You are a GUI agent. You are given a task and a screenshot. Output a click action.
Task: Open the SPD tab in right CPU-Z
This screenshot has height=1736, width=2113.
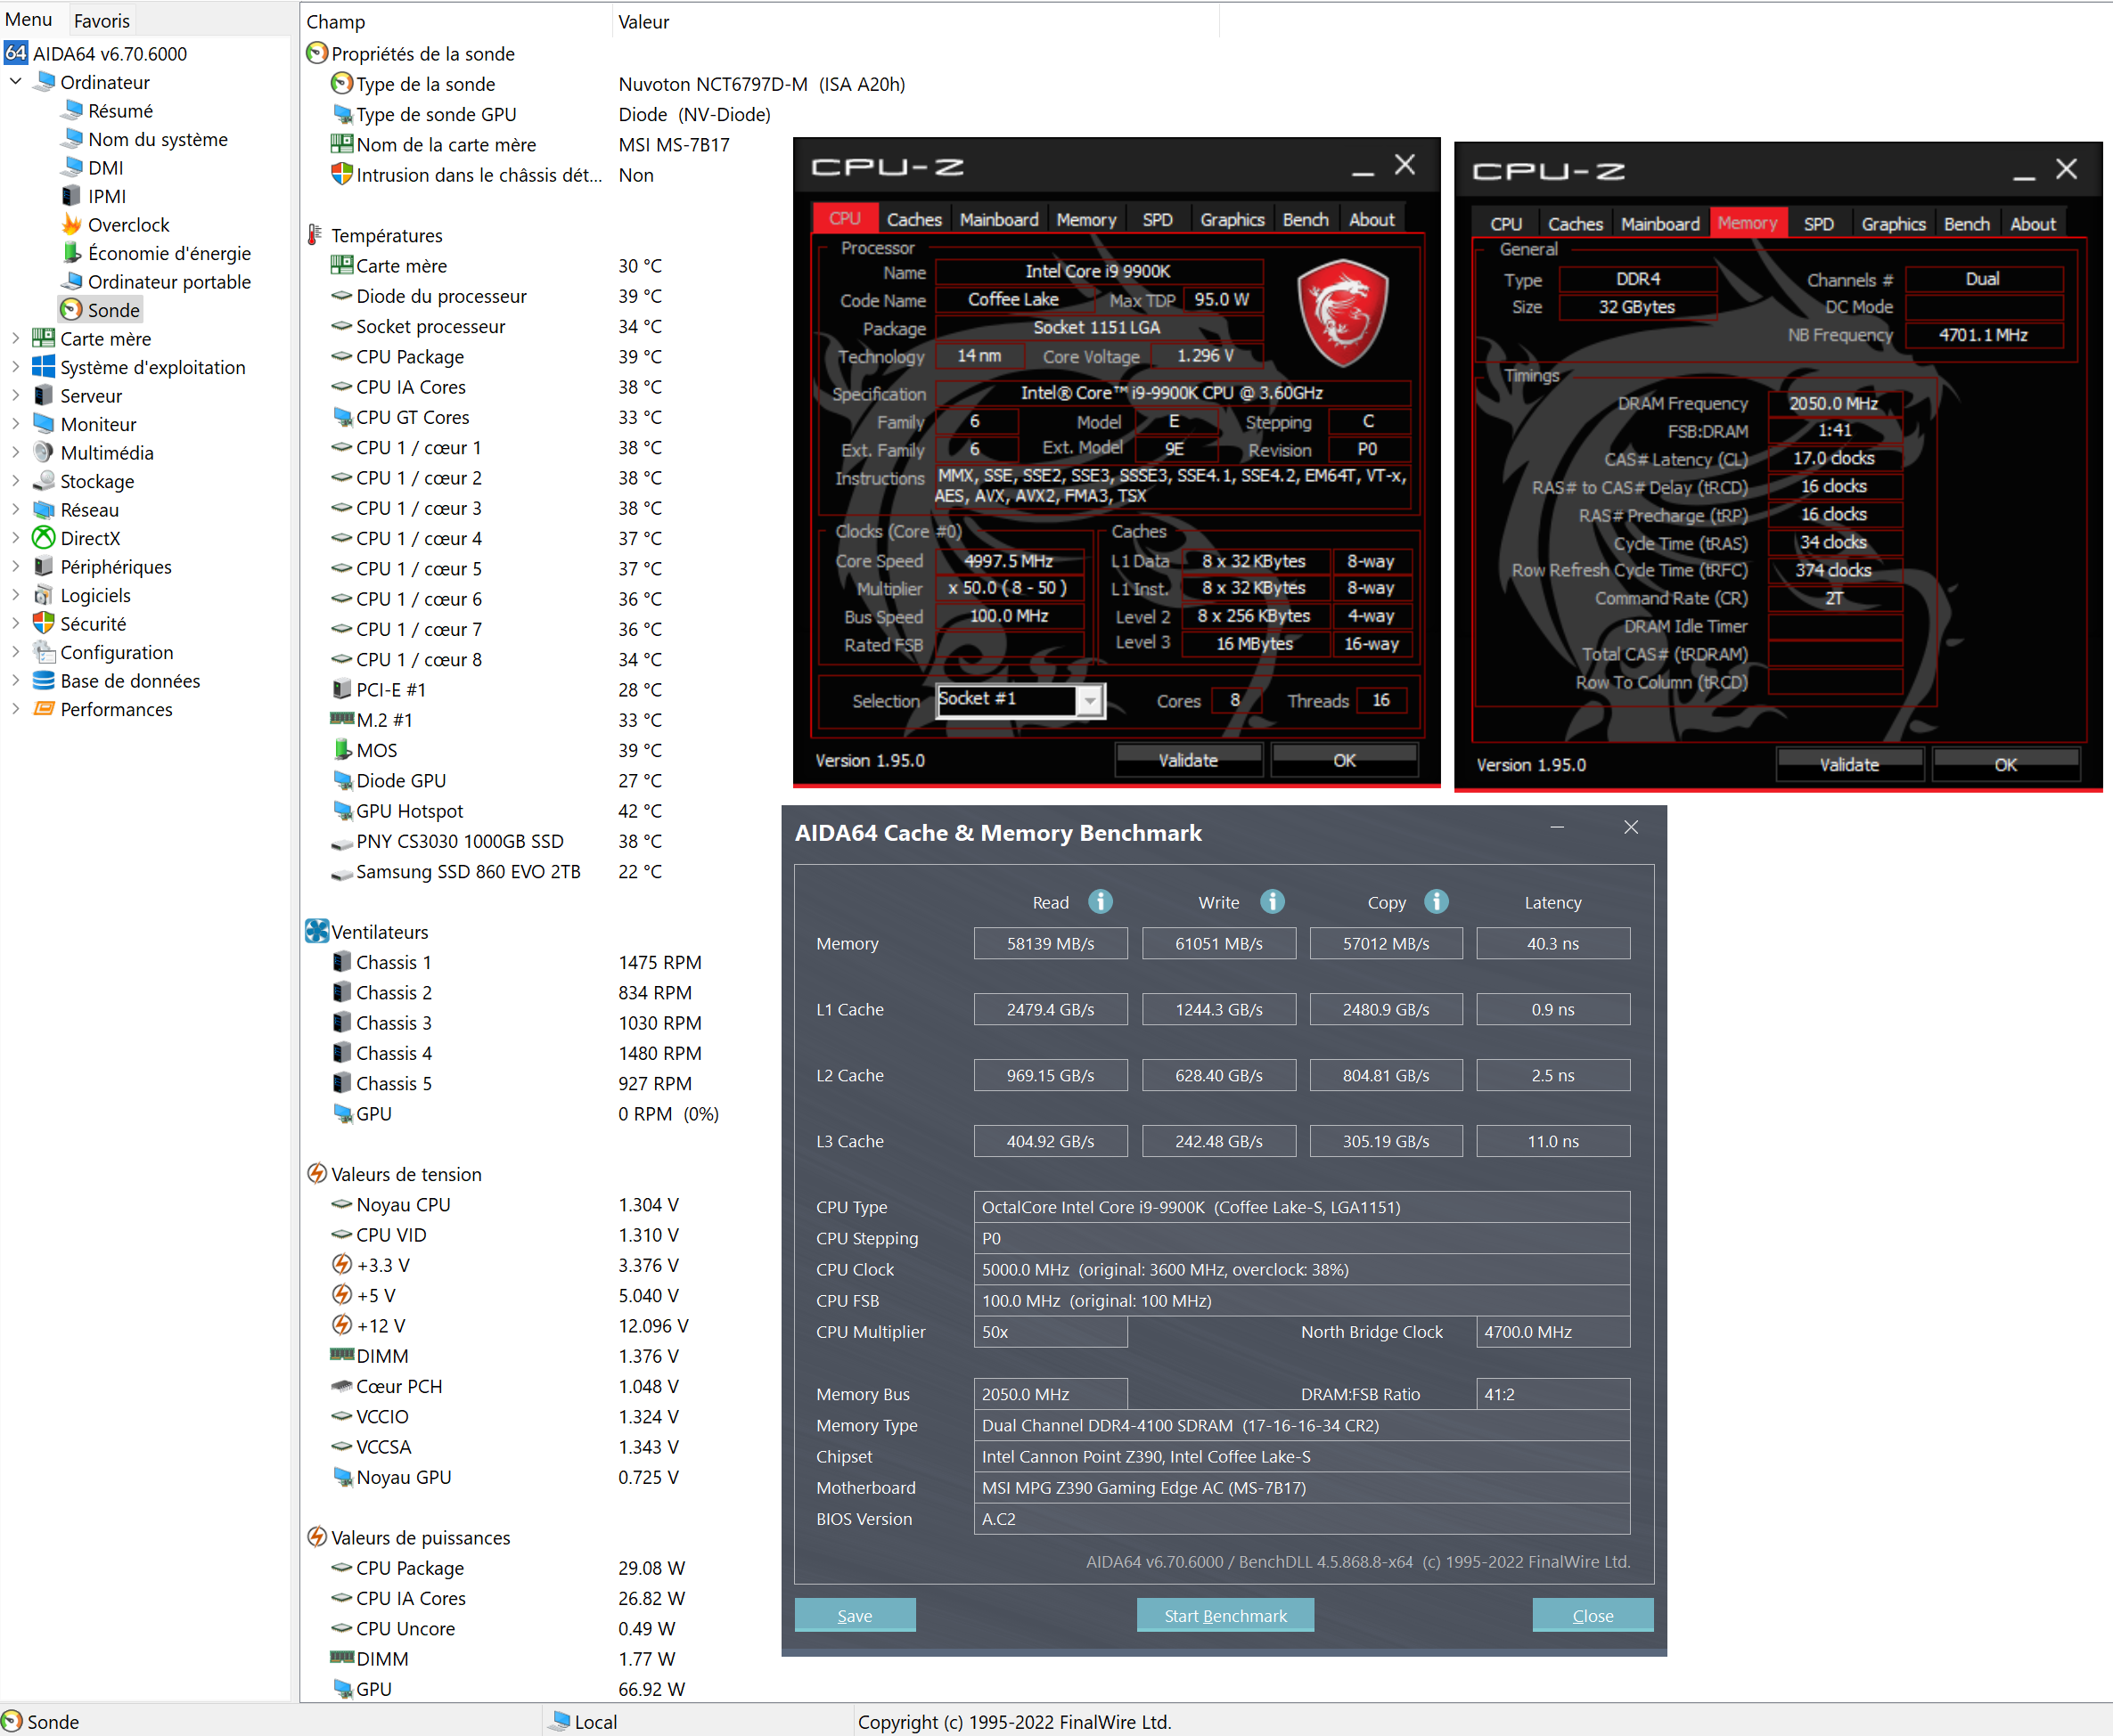(1818, 224)
